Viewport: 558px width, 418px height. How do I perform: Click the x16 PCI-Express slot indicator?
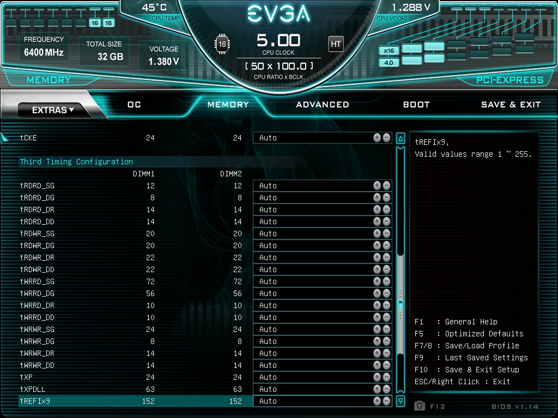389,51
